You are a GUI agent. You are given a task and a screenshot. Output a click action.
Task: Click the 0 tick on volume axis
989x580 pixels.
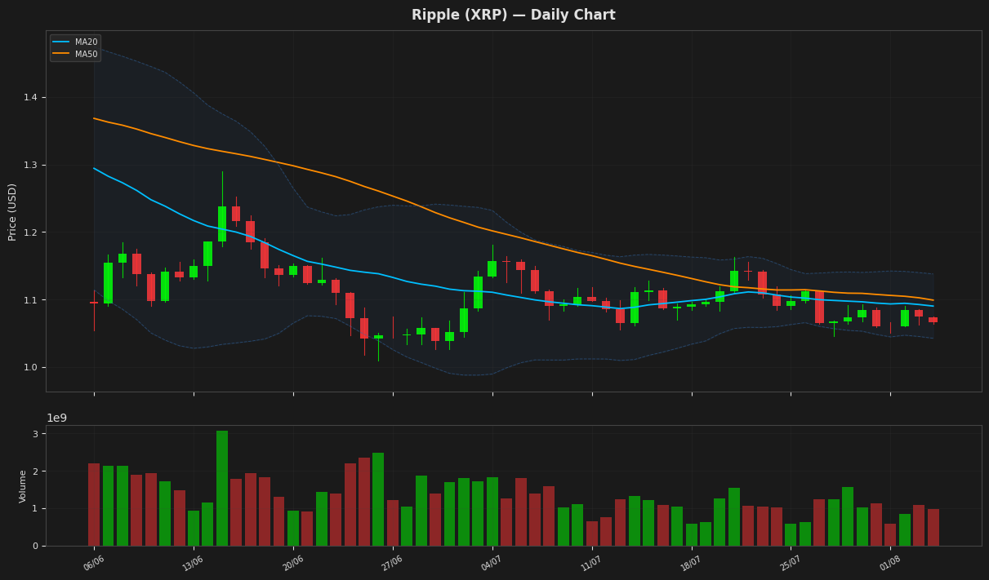[x=36, y=546]
